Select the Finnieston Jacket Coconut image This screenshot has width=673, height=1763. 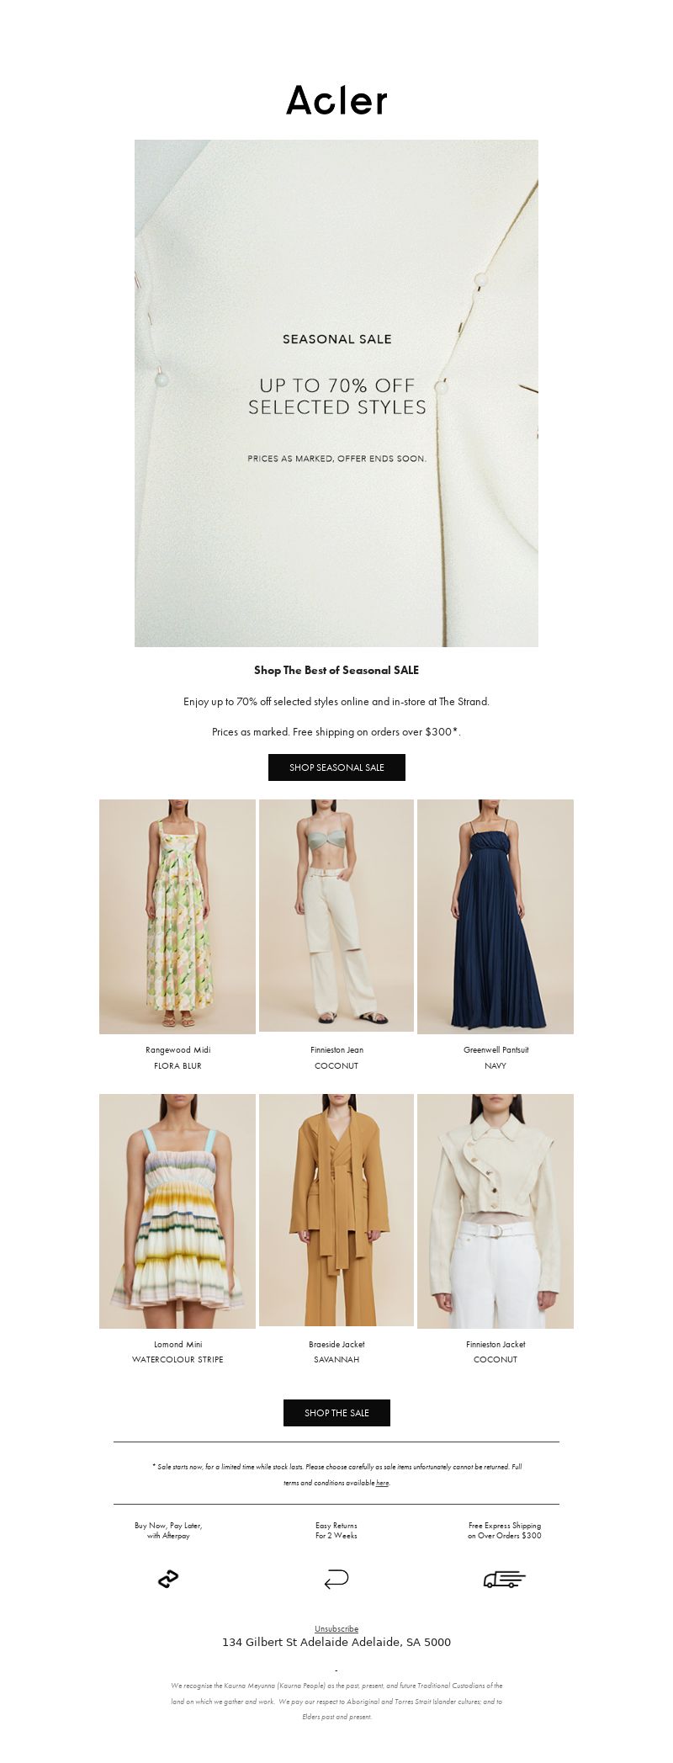tap(495, 1211)
